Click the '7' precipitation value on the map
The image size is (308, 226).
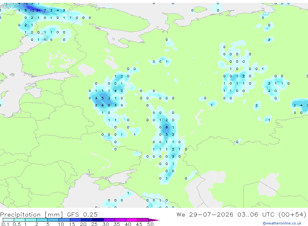45,10
